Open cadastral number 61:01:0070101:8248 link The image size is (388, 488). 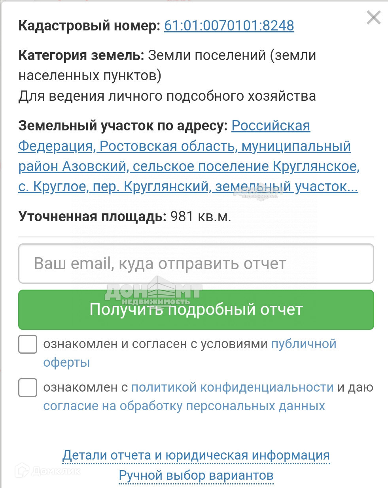click(229, 26)
